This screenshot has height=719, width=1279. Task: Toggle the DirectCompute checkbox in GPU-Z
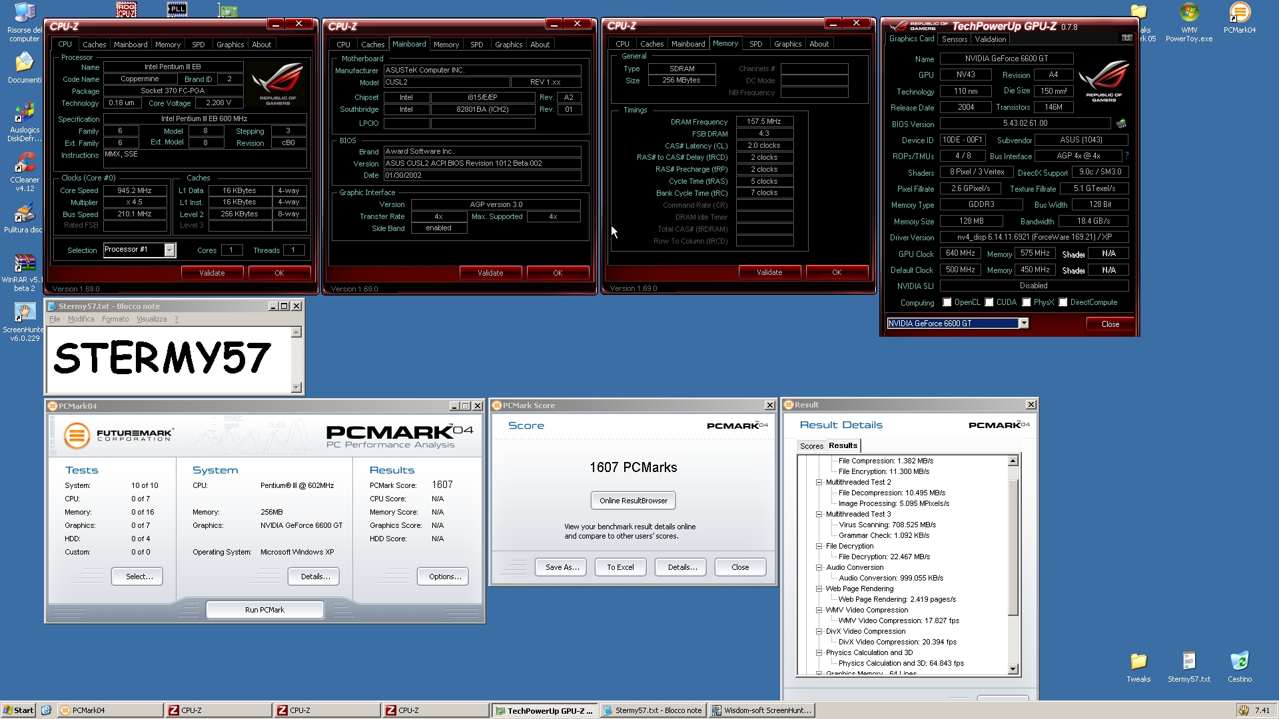(x=1063, y=302)
